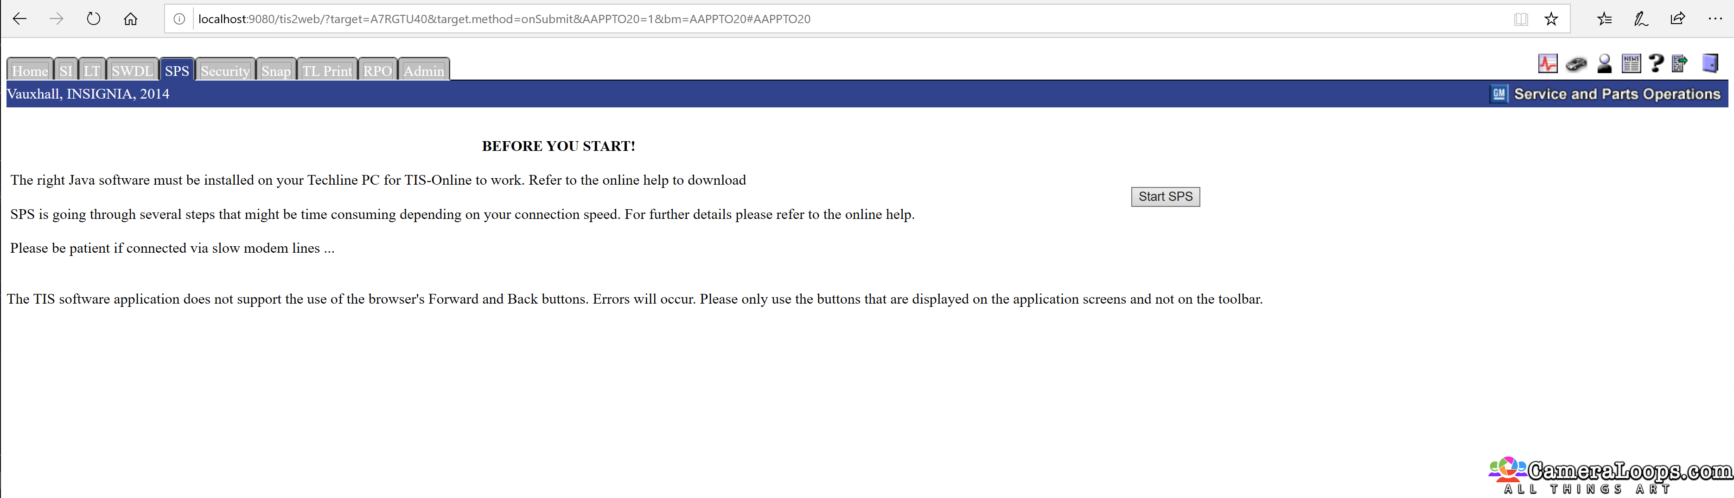Image resolution: width=1734 pixels, height=498 pixels.
Task: Open the favorites list hub icon
Action: point(1605,19)
